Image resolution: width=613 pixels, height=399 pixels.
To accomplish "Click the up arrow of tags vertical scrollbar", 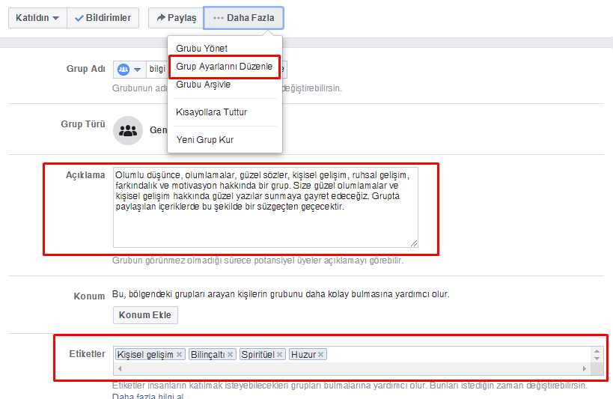I will coord(597,351).
